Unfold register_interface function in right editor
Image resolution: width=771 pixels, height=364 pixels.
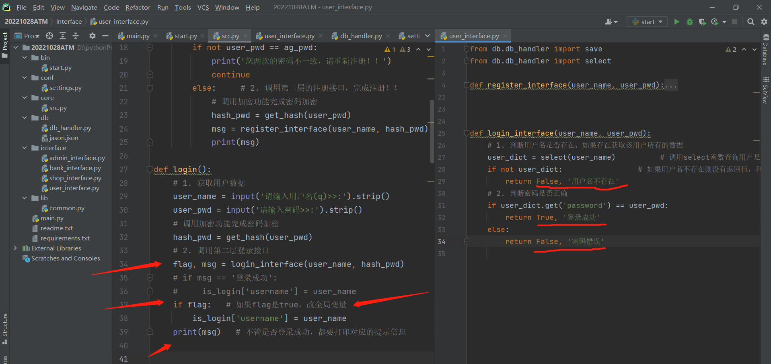coord(467,85)
